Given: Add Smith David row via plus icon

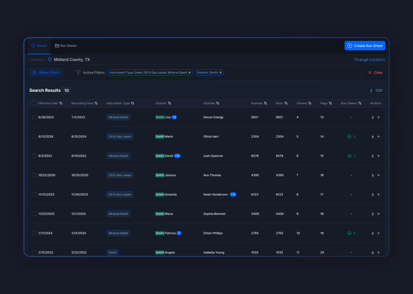Looking at the screenshot, I should tap(378, 156).
